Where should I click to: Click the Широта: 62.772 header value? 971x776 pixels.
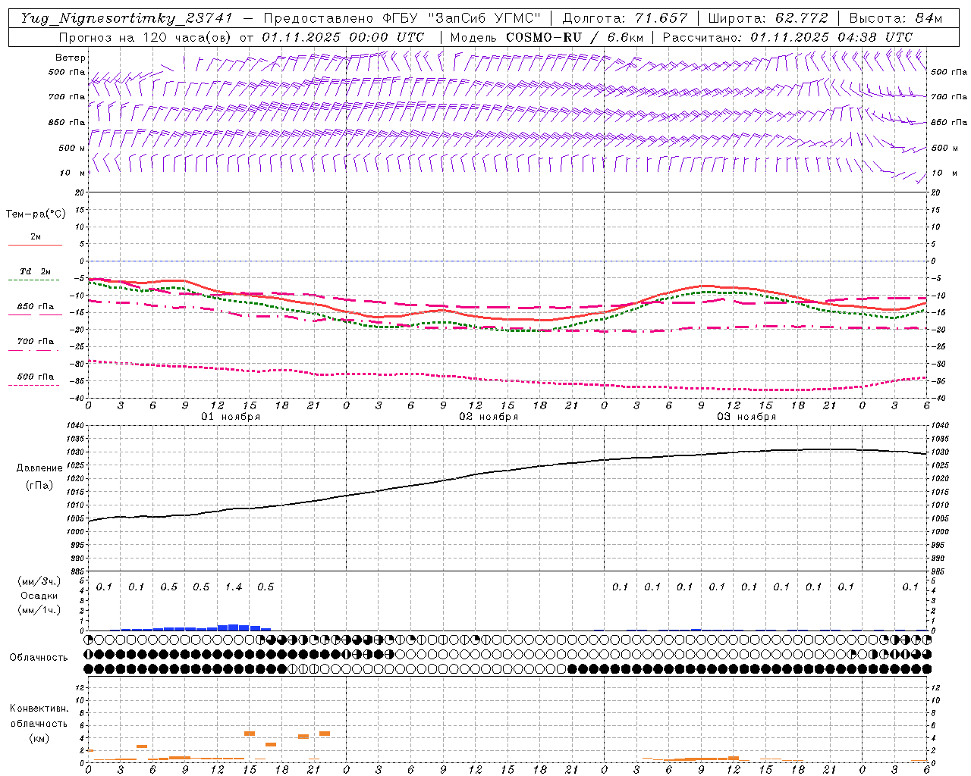coord(768,18)
